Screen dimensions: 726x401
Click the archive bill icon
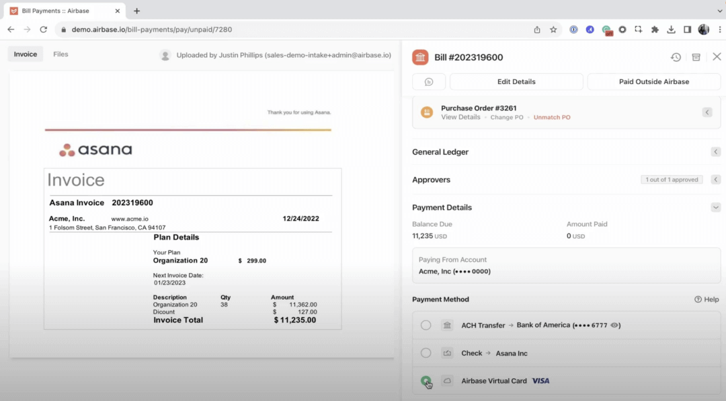(696, 57)
